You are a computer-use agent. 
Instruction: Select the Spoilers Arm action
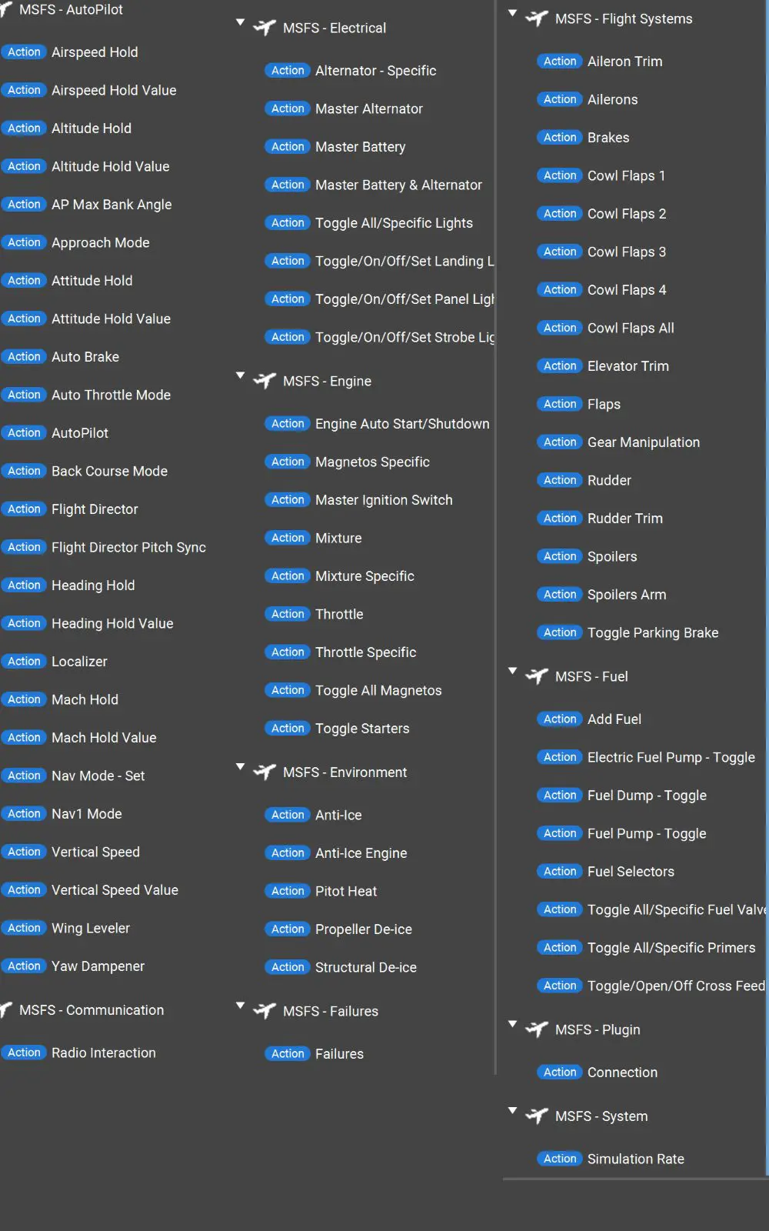[627, 595]
